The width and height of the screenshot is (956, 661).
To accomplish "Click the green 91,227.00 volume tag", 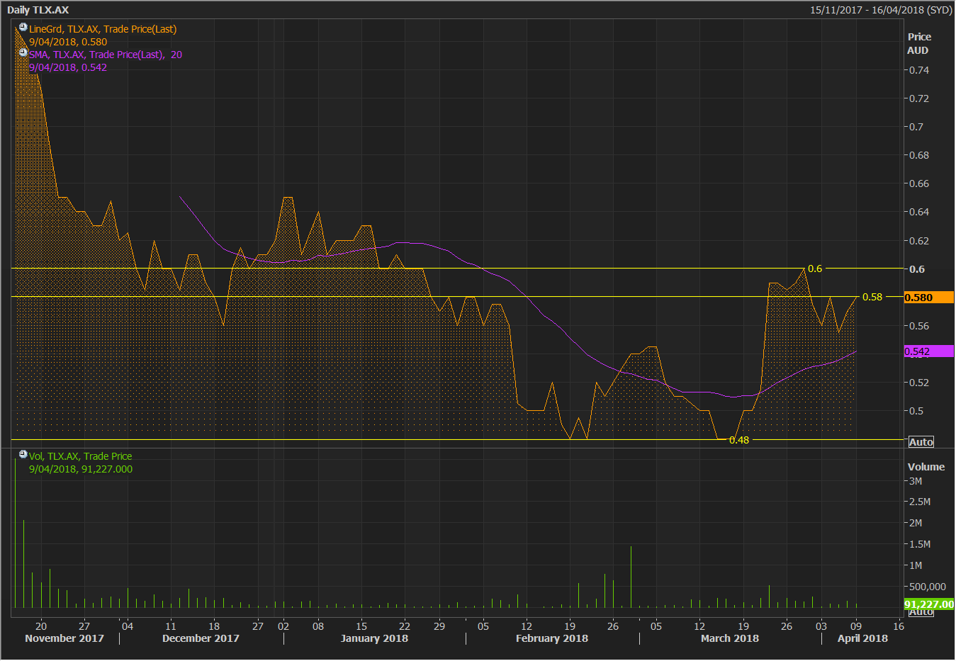I will tap(929, 604).
